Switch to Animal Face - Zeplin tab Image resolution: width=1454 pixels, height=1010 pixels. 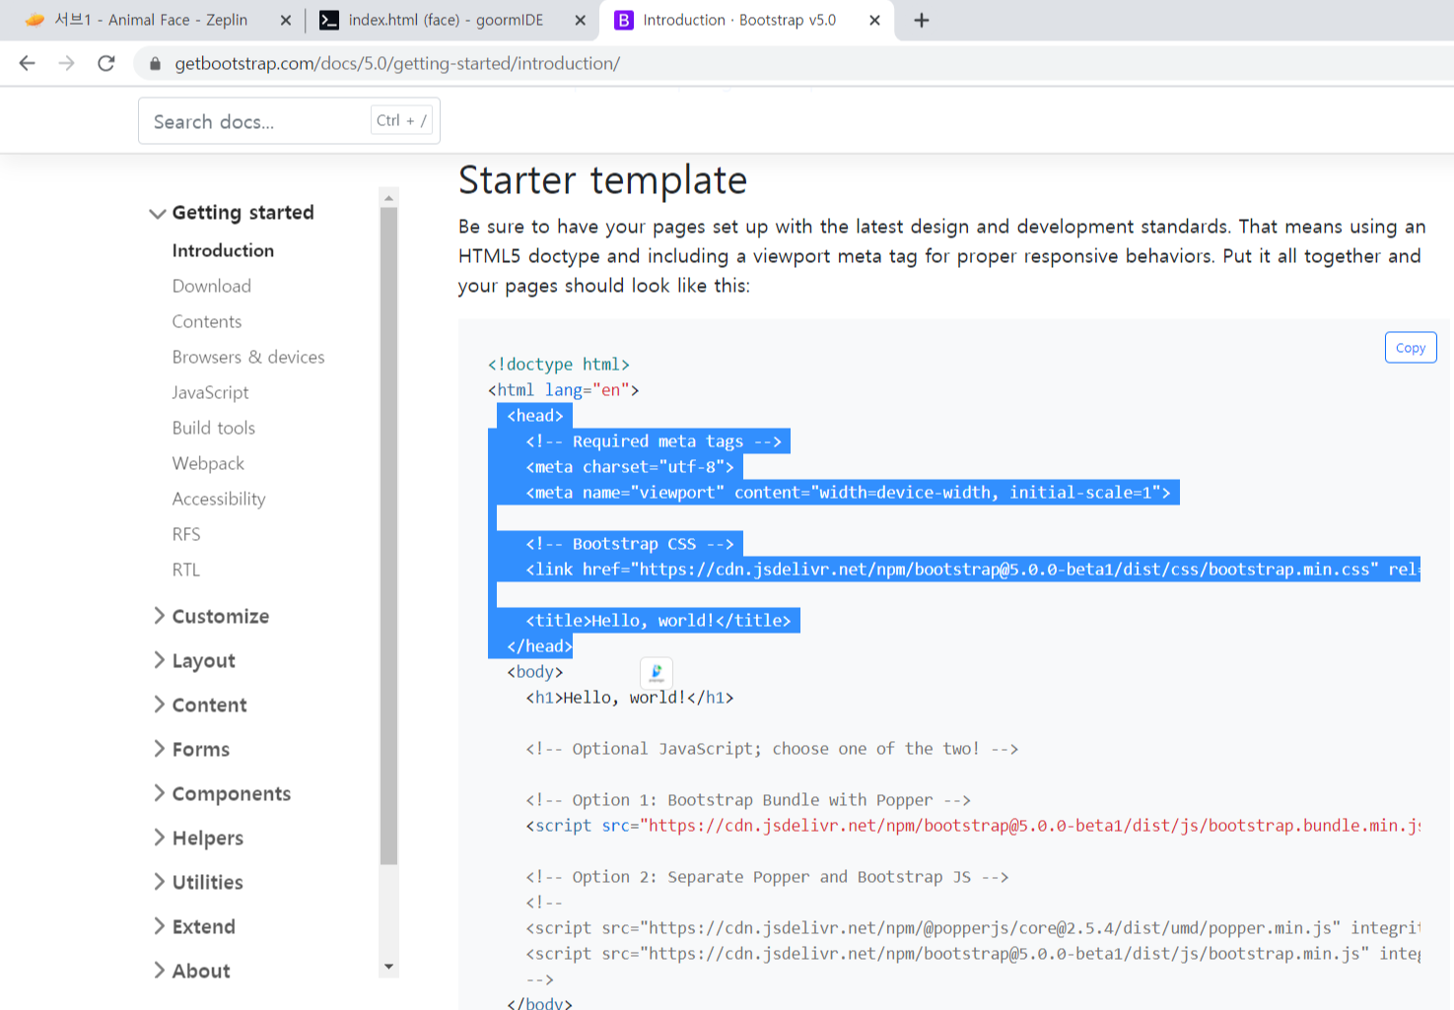151,20
